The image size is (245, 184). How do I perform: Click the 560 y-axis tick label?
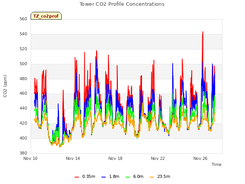point(23,19)
